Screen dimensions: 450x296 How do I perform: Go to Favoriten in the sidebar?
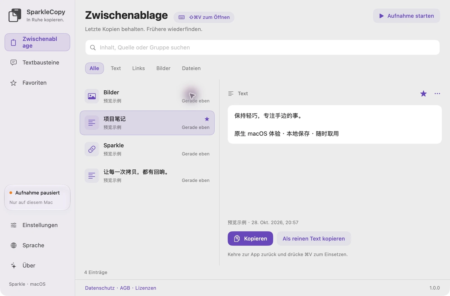click(x=37, y=83)
